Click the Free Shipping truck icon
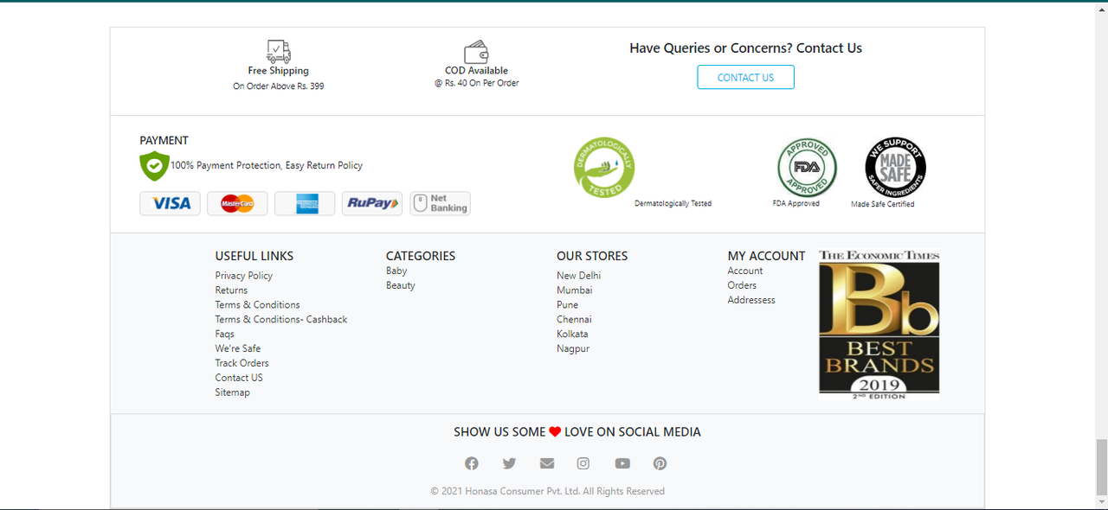The height and width of the screenshot is (510, 1108). point(279,51)
